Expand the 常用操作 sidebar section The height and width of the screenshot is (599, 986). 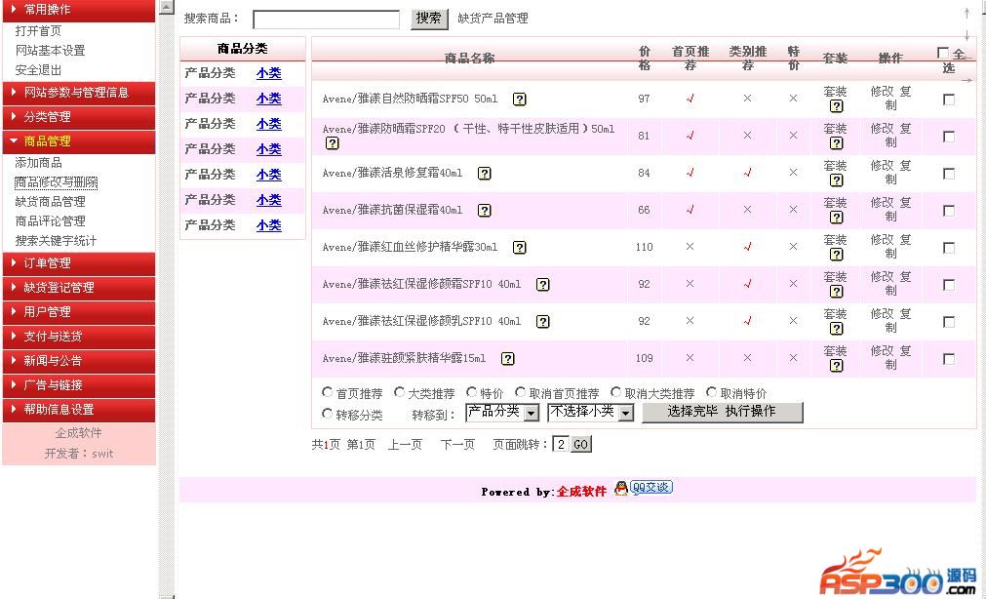[79, 10]
